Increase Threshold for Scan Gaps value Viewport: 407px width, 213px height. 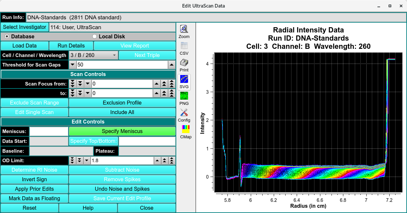(172, 65)
